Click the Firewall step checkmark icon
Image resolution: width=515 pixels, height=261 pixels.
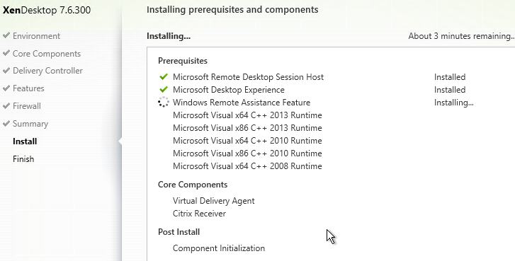pos(6,105)
